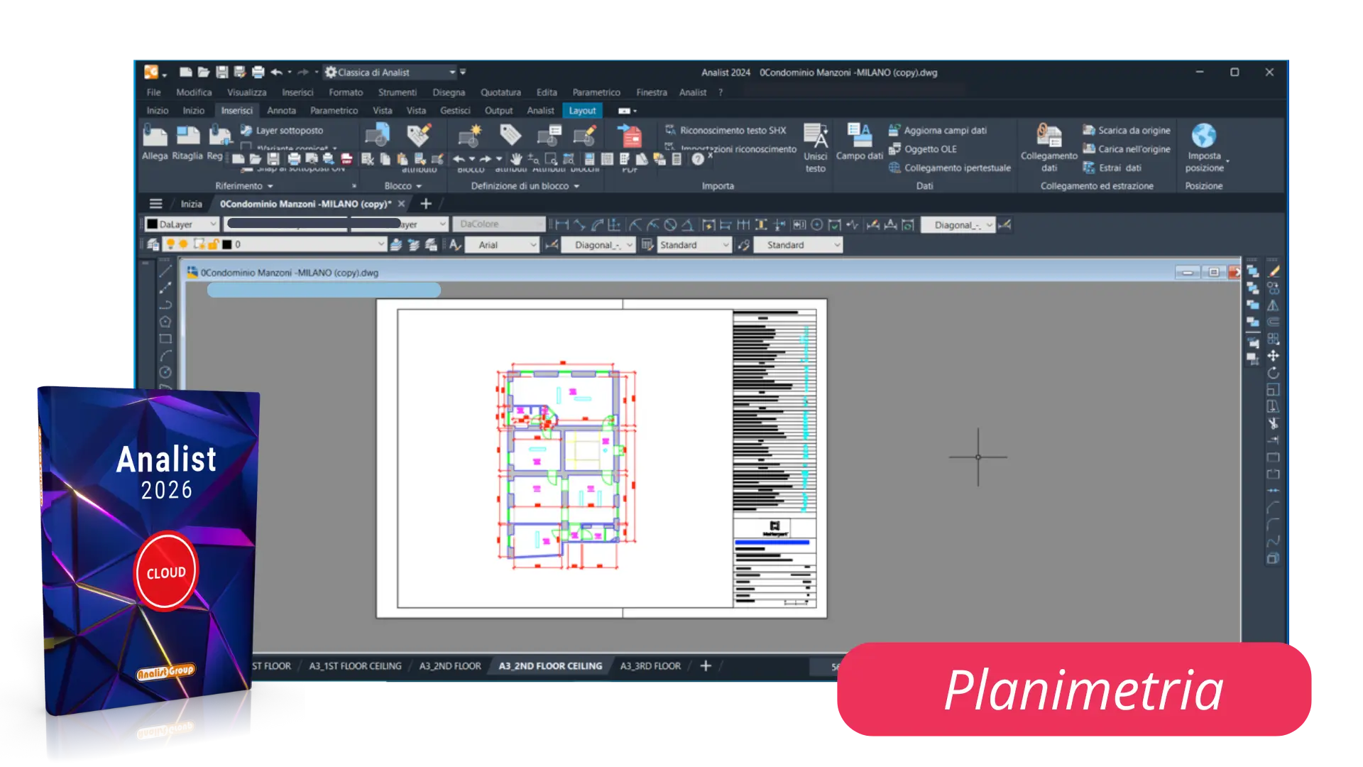This screenshot has height=767, width=1363.
Task: Open the Classica di Analist workspace dropdown
Action: [451, 72]
